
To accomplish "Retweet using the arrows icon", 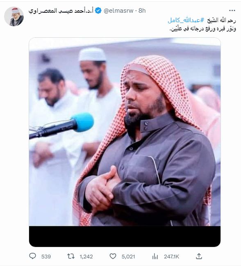I will tap(71, 256).
